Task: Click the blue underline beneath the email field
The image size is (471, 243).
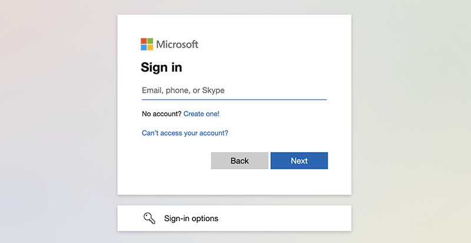Action: 234,100
